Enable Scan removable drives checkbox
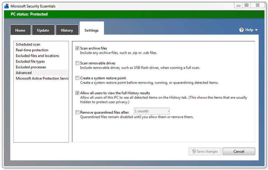 77,63
